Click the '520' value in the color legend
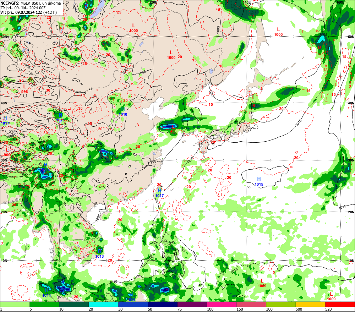This screenshot has height=312, width=355. [328, 309]
